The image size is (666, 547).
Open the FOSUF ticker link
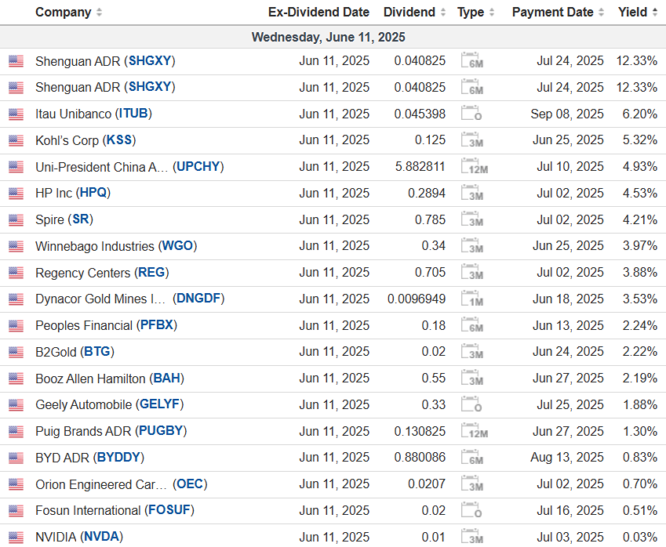pyautogui.click(x=169, y=509)
